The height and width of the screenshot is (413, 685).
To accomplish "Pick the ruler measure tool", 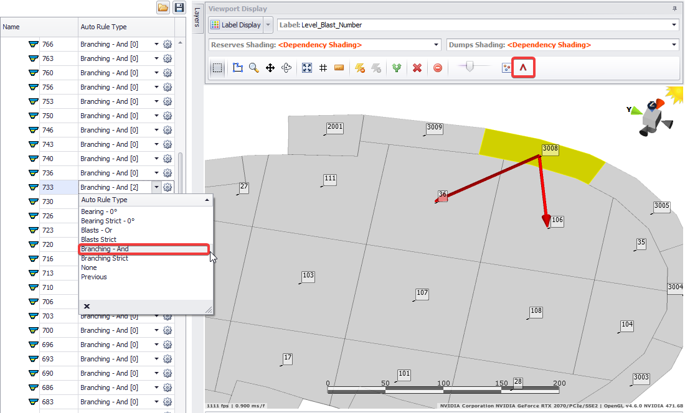I will point(339,68).
